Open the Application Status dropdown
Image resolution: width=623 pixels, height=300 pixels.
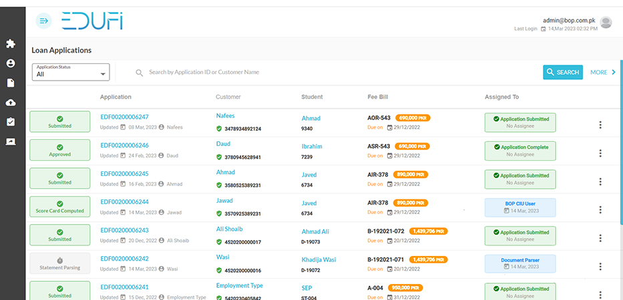70,72
